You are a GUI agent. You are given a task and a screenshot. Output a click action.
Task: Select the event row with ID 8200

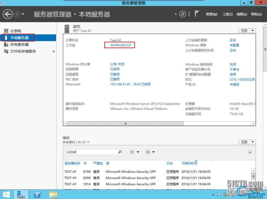(157, 178)
